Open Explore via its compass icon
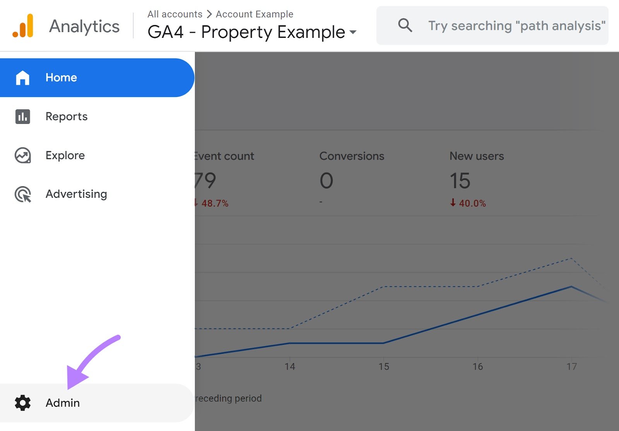Screen dimensions: 619x431 pyautogui.click(x=22, y=155)
